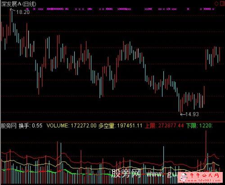The image size is (225, 185).
Task: Select the 多空量: 197451.11 value
Action: tap(120, 126)
